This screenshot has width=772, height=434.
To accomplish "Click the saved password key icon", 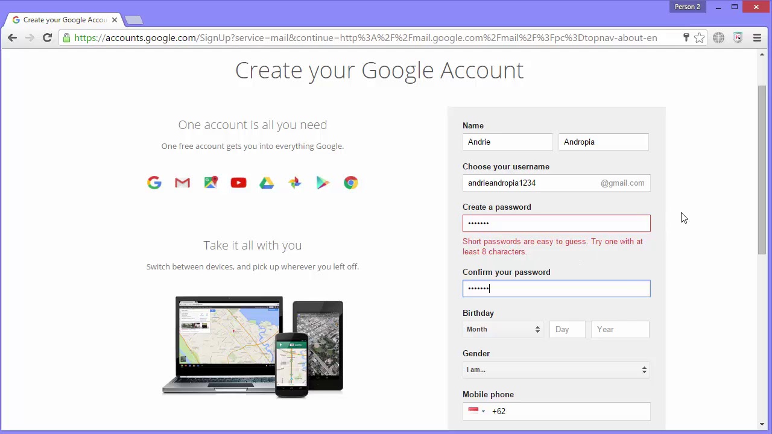I will [686, 37].
